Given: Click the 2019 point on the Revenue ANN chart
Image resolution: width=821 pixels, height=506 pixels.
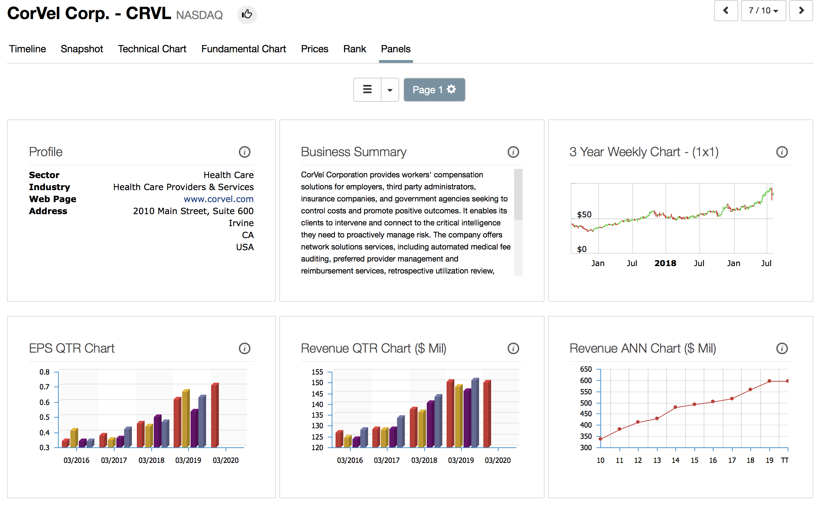Looking at the screenshot, I should coord(769,381).
